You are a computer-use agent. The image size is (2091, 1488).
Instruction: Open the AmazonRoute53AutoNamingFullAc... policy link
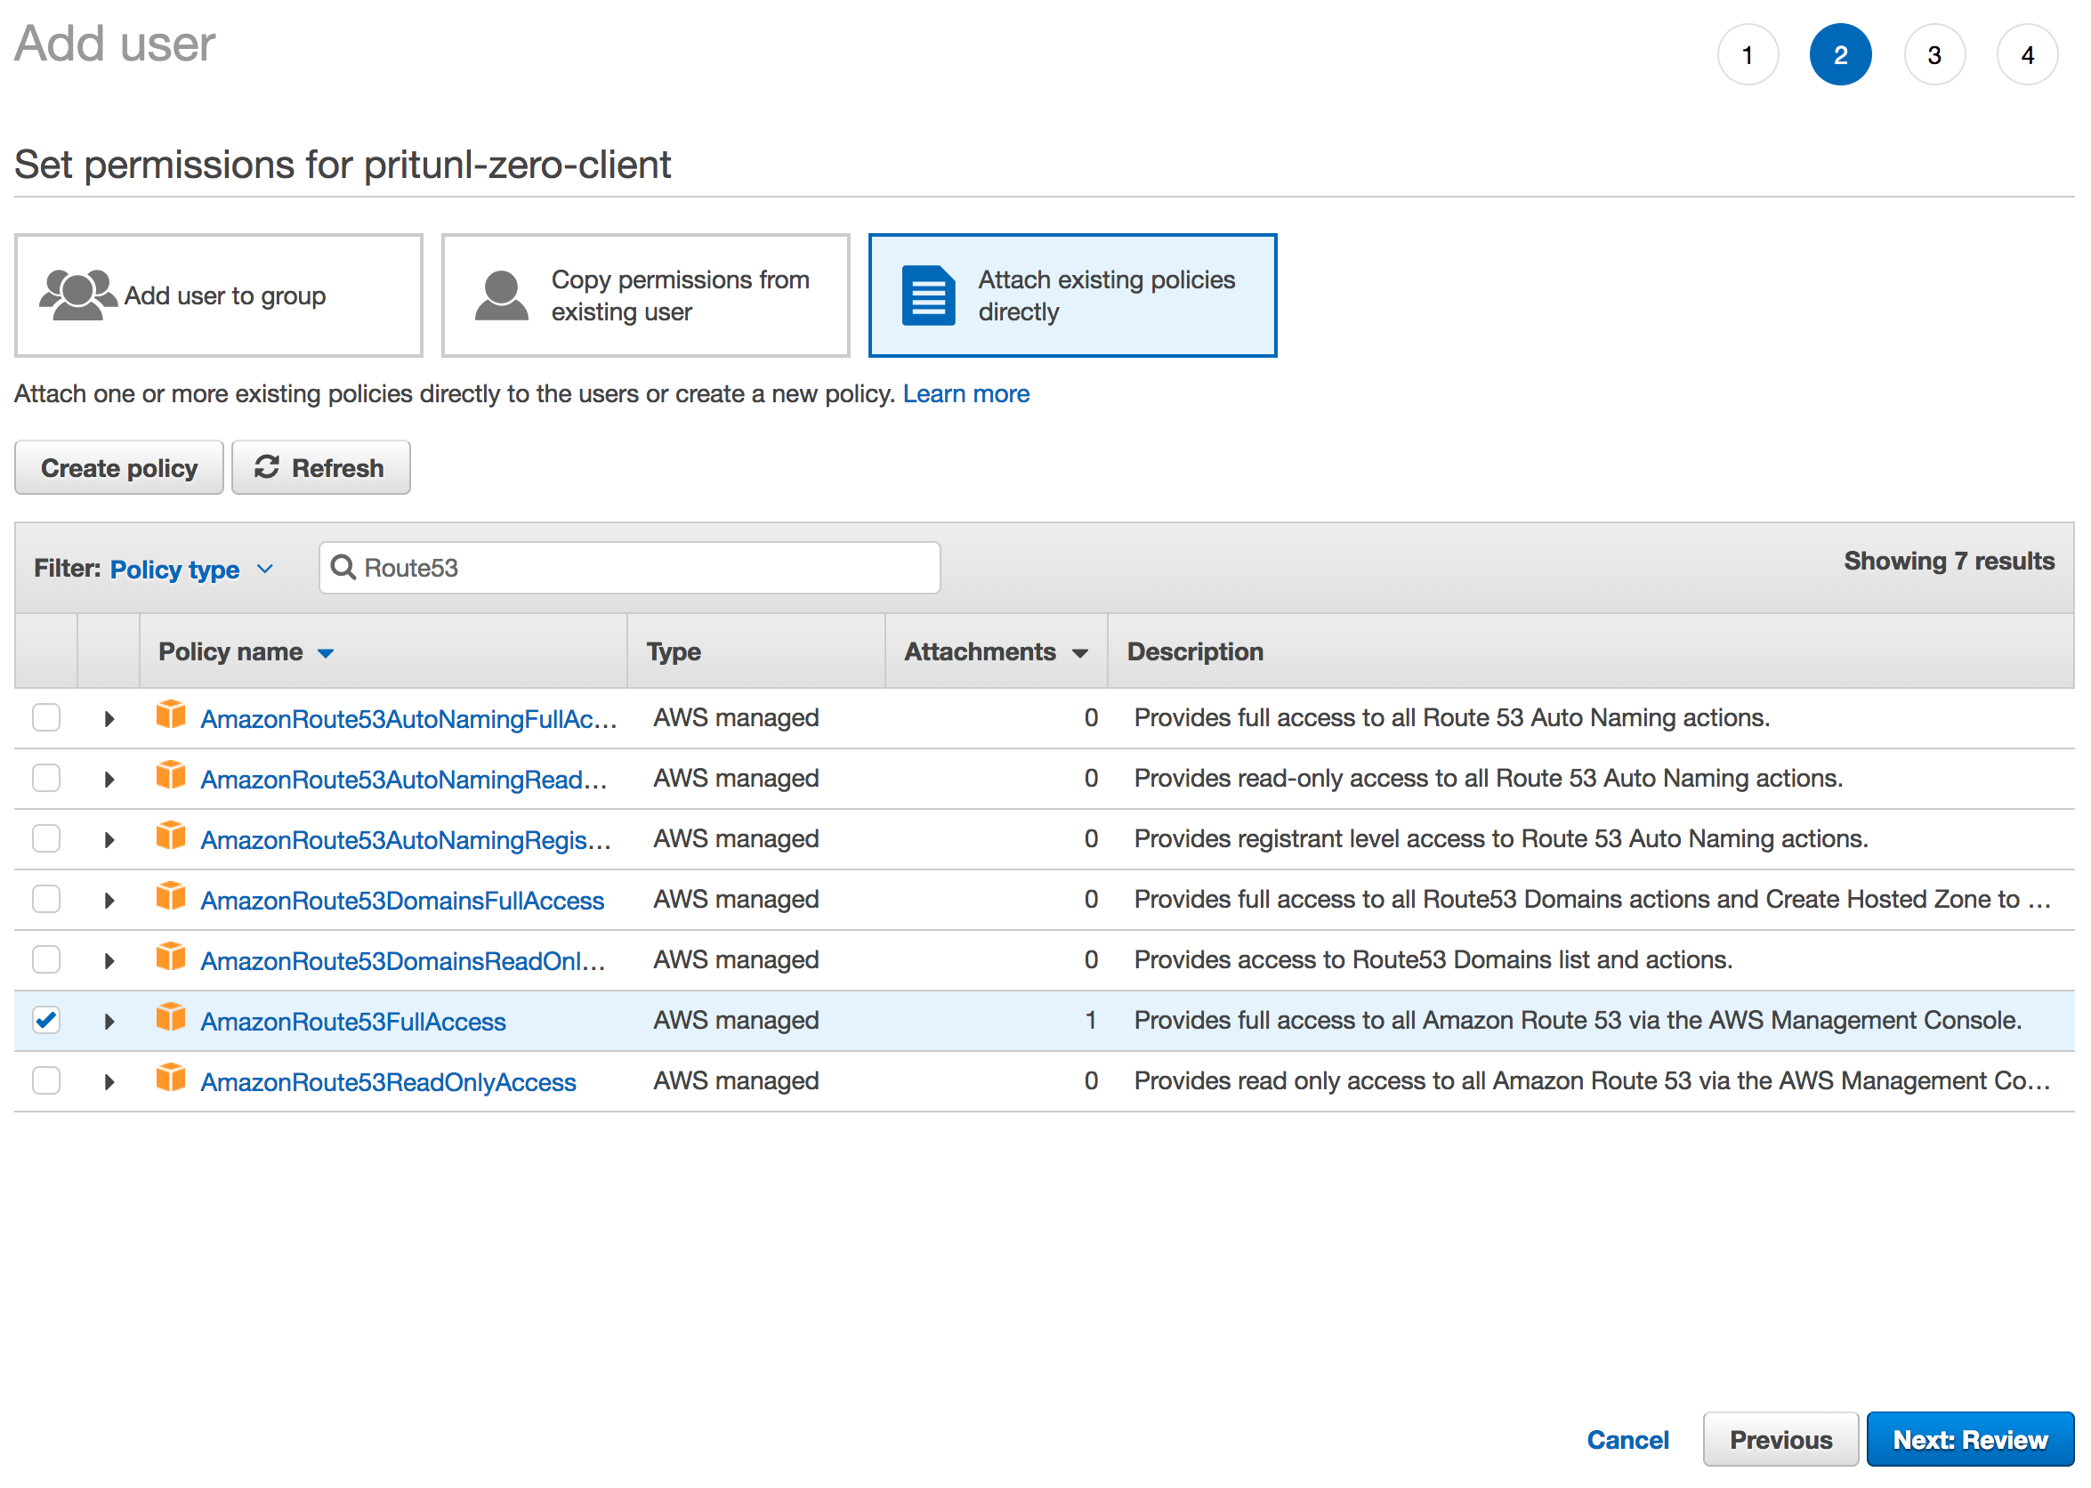pos(408,719)
